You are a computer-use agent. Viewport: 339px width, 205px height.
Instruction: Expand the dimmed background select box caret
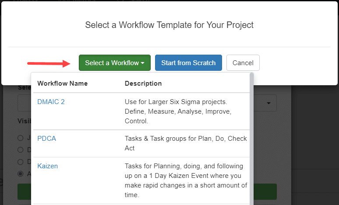(268, 104)
